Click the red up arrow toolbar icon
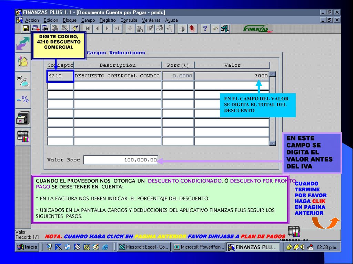This screenshot has height=264, width=353. 192,29
